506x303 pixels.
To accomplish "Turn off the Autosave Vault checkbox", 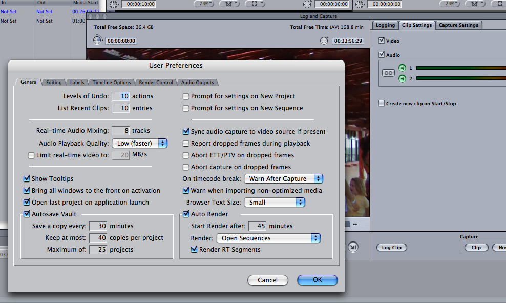I will tap(27, 214).
